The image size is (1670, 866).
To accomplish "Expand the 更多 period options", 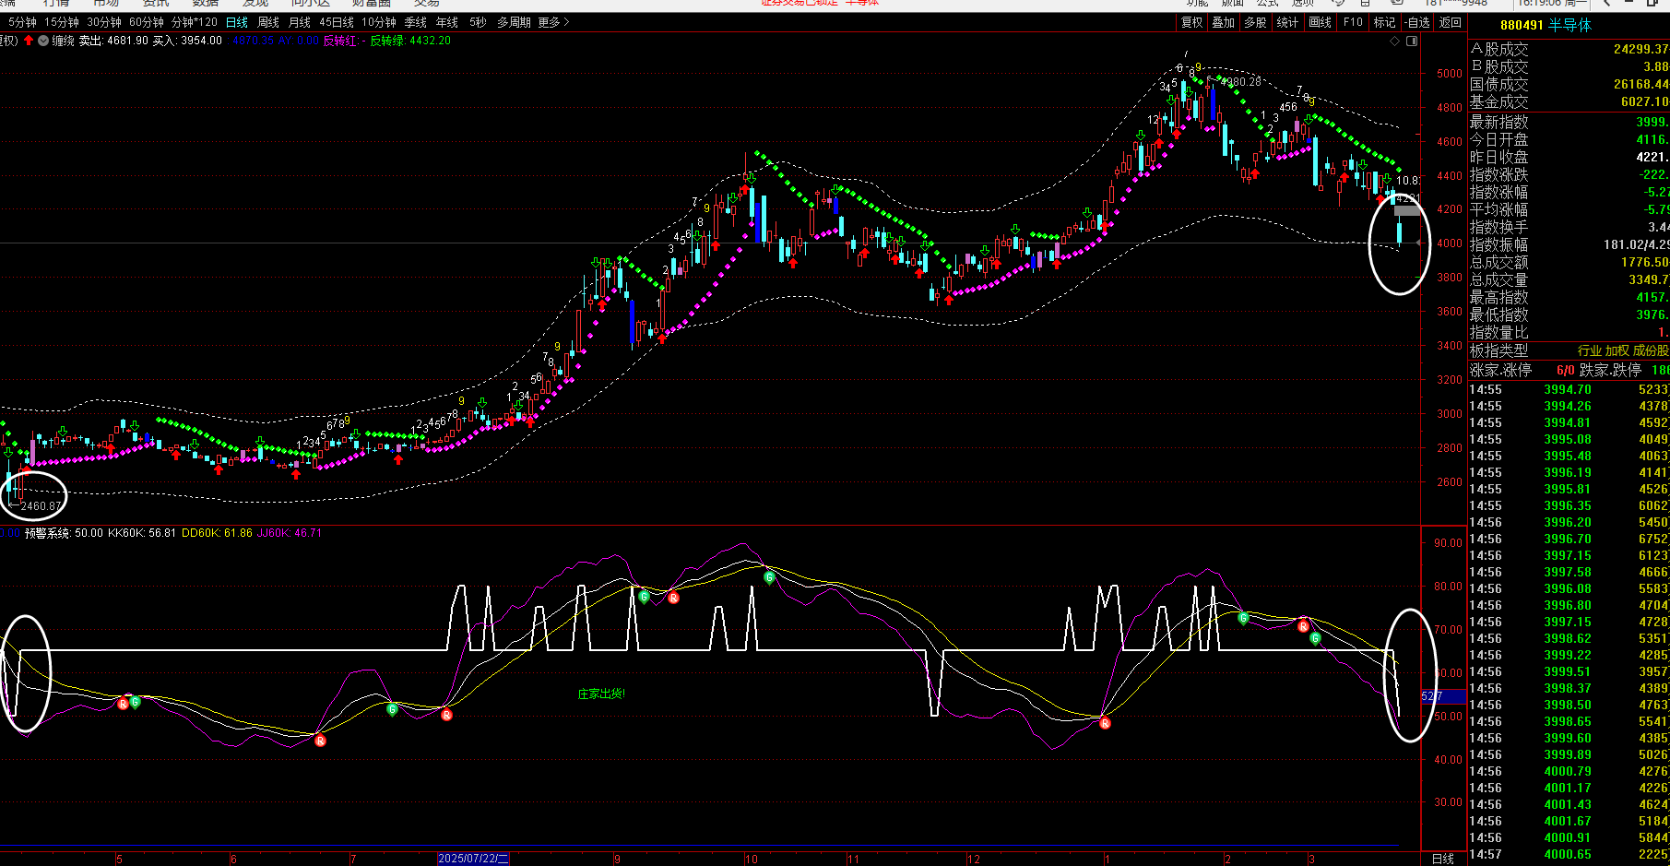I will pyautogui.click(x=553, y=22).
